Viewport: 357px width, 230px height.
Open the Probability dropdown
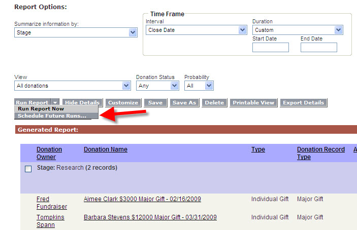(x=209, y=86)
